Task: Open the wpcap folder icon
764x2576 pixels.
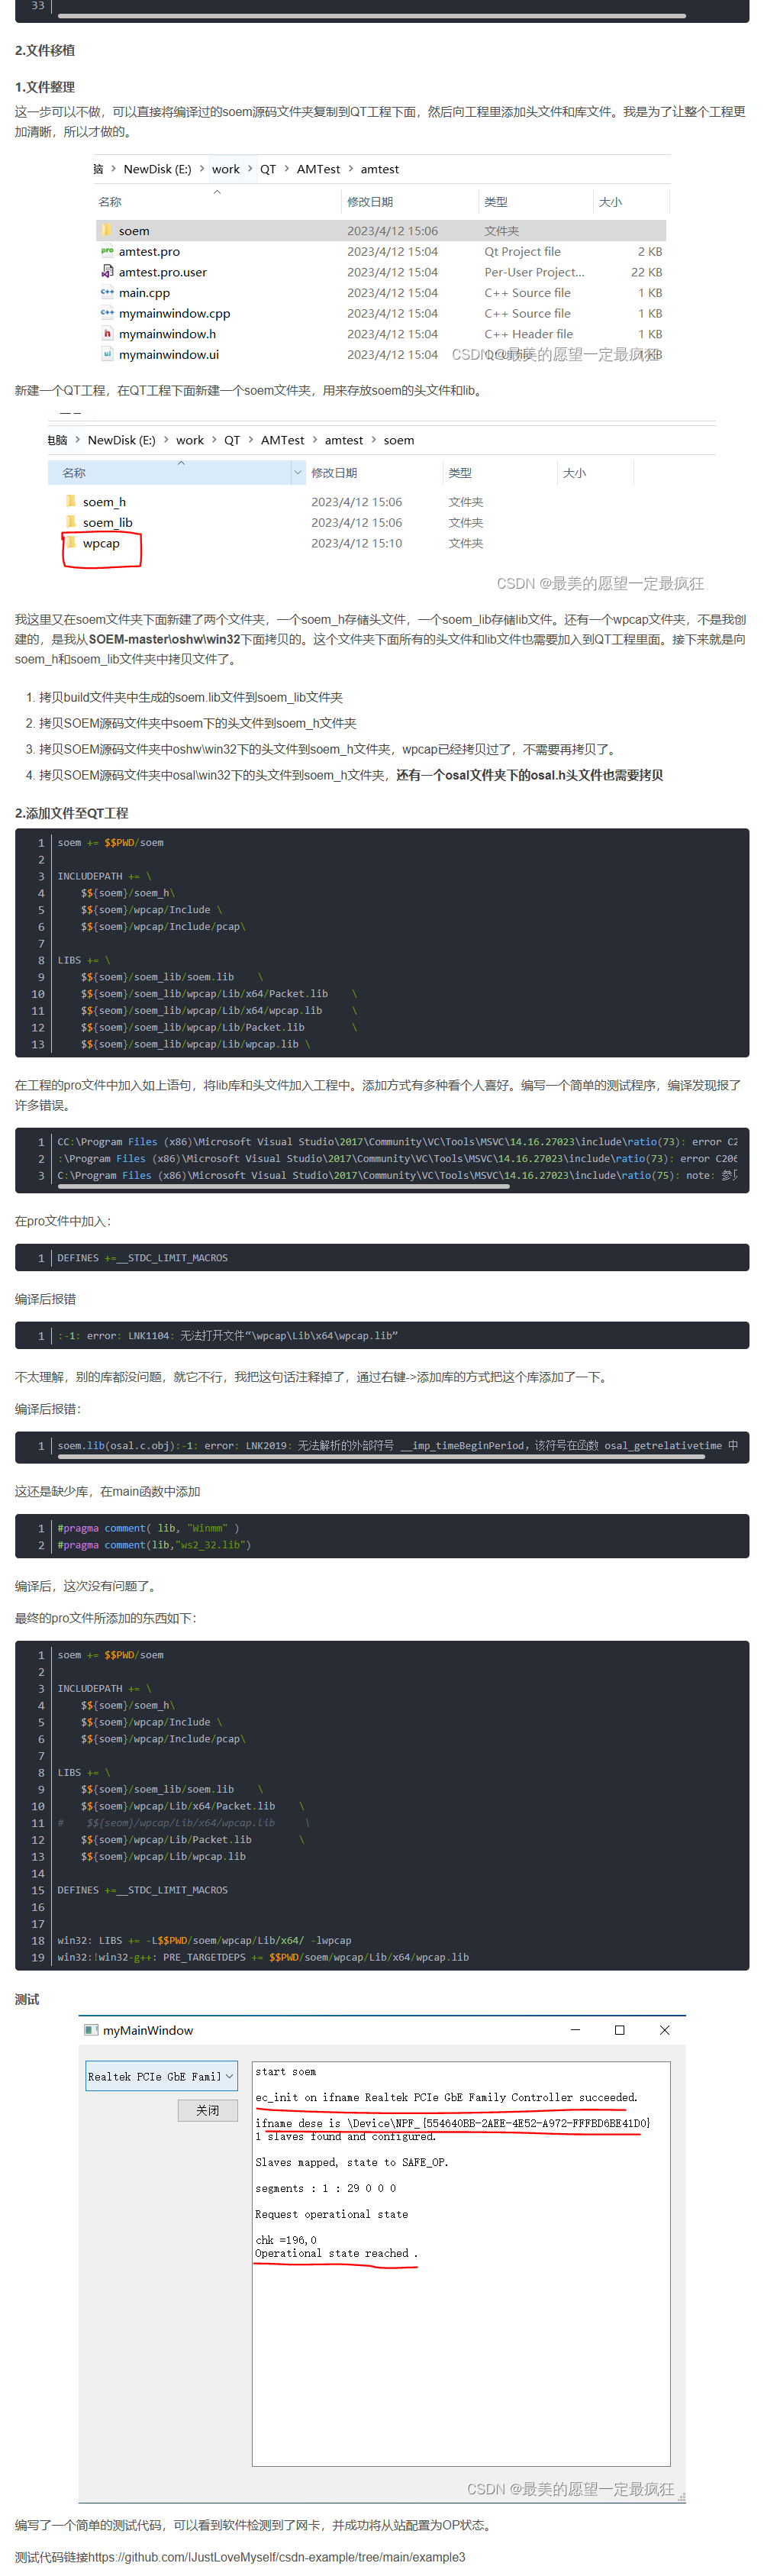Action: point(70,543)
